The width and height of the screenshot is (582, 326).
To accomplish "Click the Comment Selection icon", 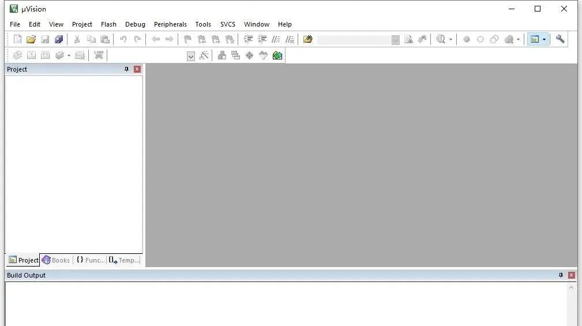I will (x=276, y=39).
